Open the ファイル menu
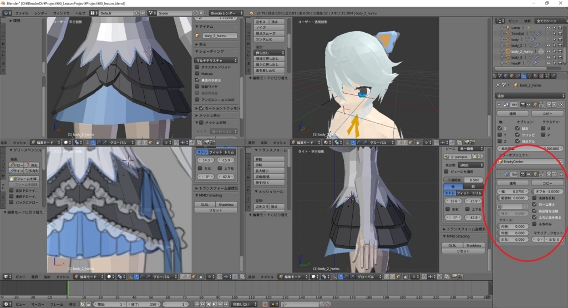 click(x=22, y=13)
